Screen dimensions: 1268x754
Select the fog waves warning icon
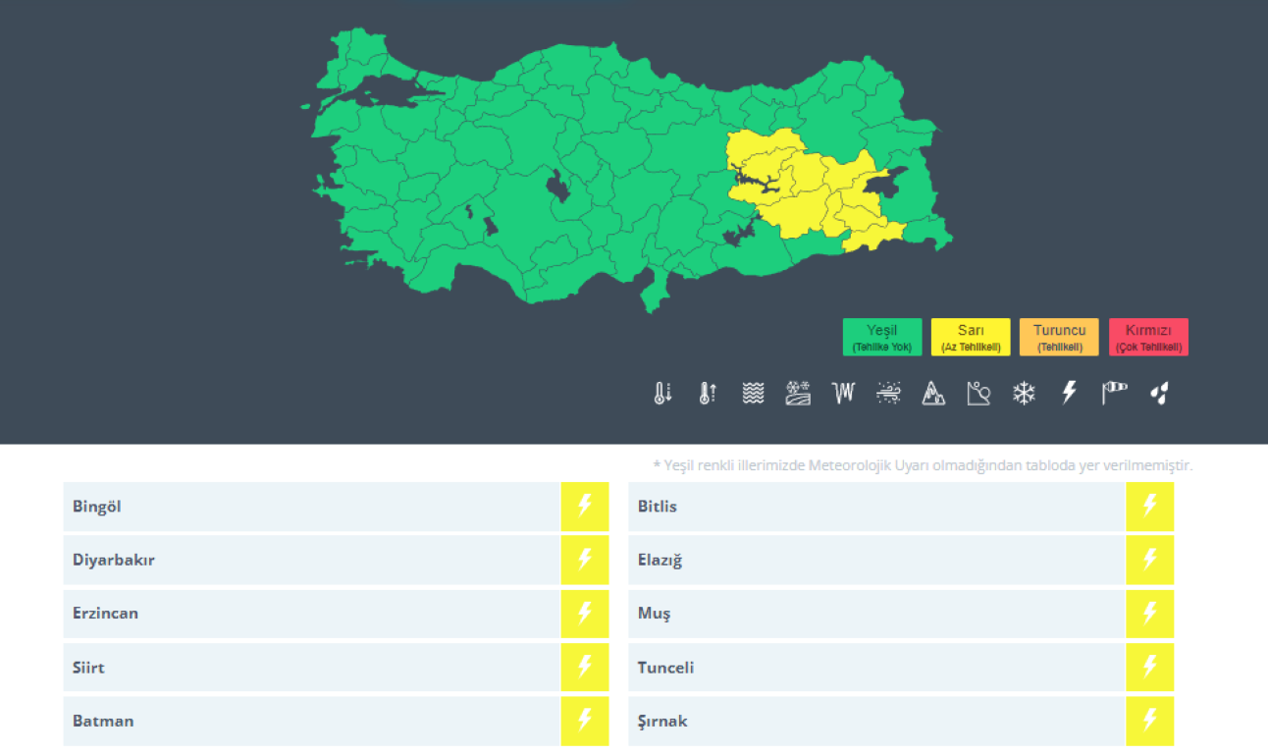click(753, 394)
